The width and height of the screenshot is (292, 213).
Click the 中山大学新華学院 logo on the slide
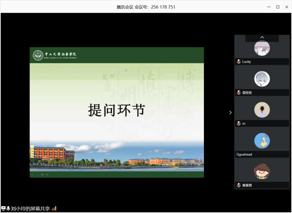[55, 55]
